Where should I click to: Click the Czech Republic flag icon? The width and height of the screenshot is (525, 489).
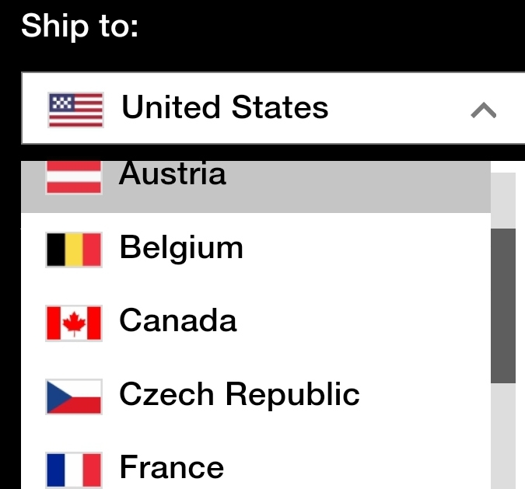(x=74, y=396)
